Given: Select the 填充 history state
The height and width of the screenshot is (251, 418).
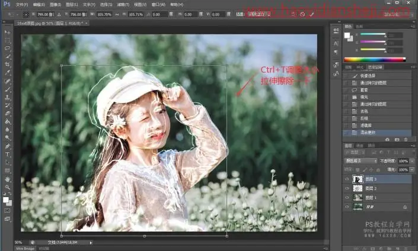Looking at the screenshot, I should coord(377,97).
